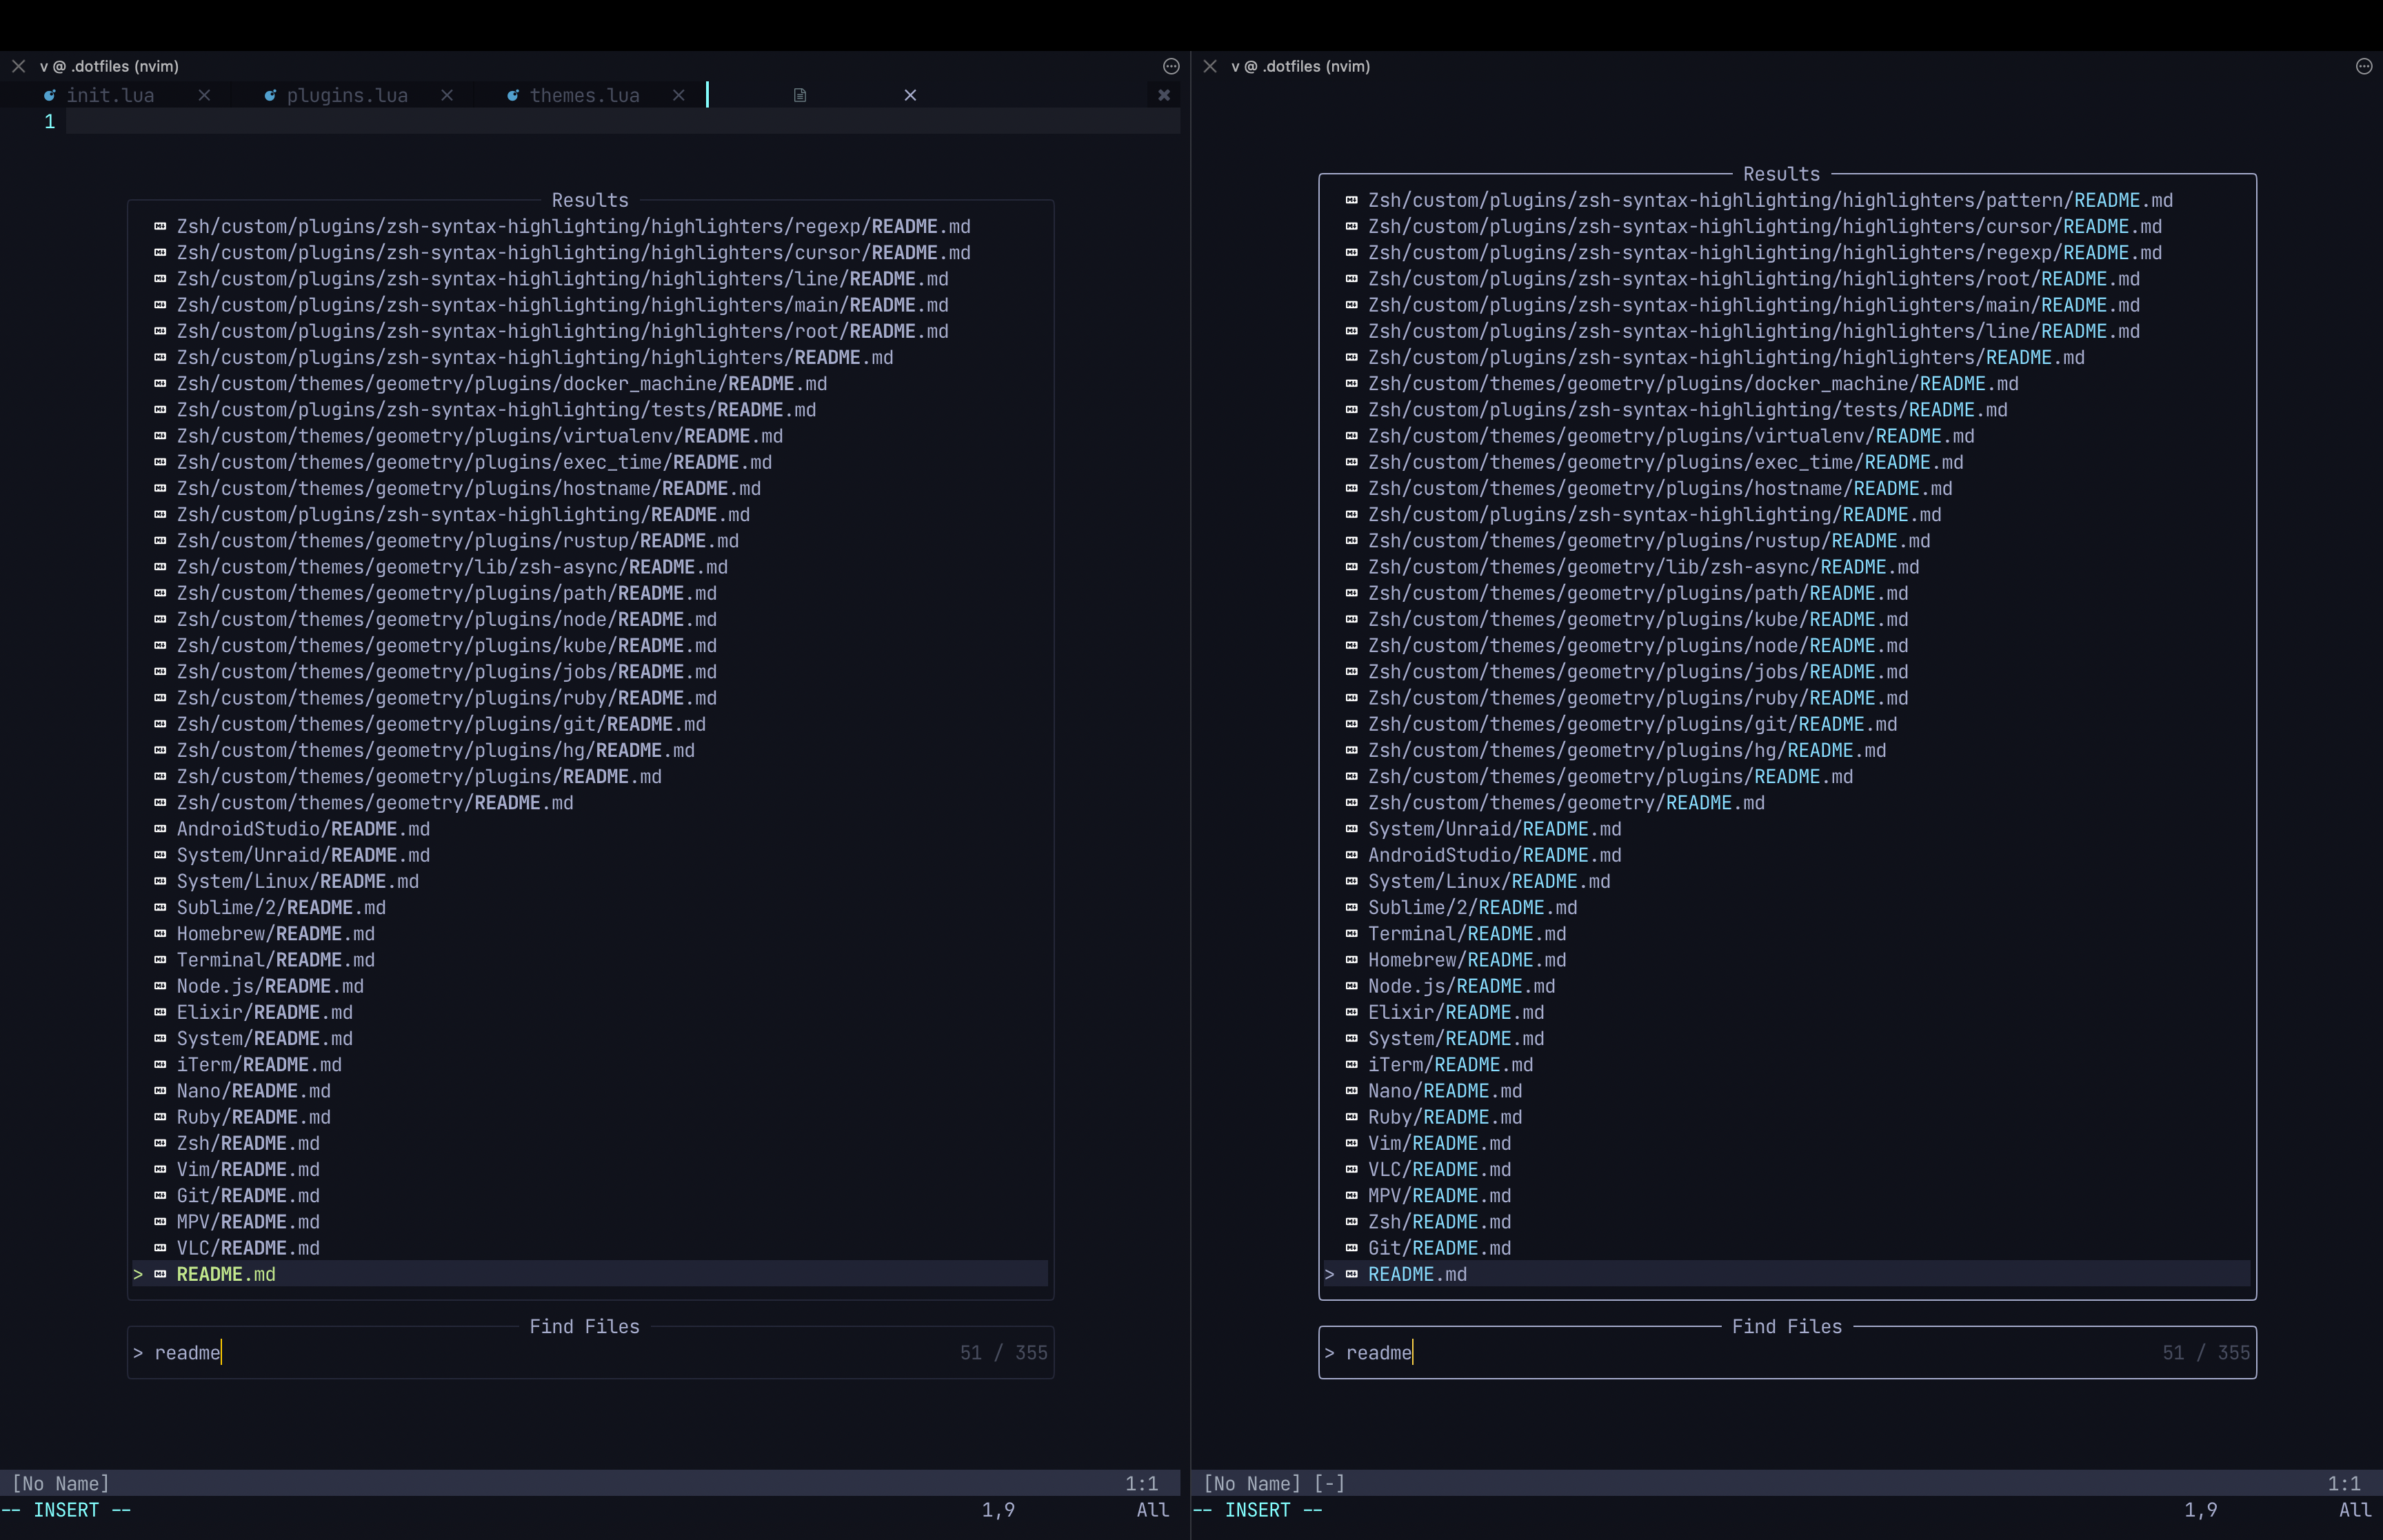Image resolution: width=2383 pixels, height=1540 pixels.
Task: Select Terminal/README.md in right pane results
Action: pyautogui.click(x=1467, y=934)
